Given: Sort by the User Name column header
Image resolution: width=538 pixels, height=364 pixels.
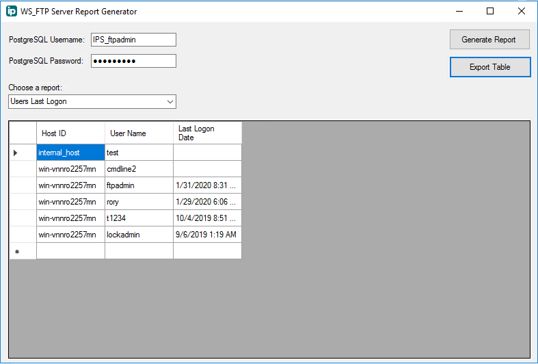Looking at the screenshot, I should (x=139, y=133).
